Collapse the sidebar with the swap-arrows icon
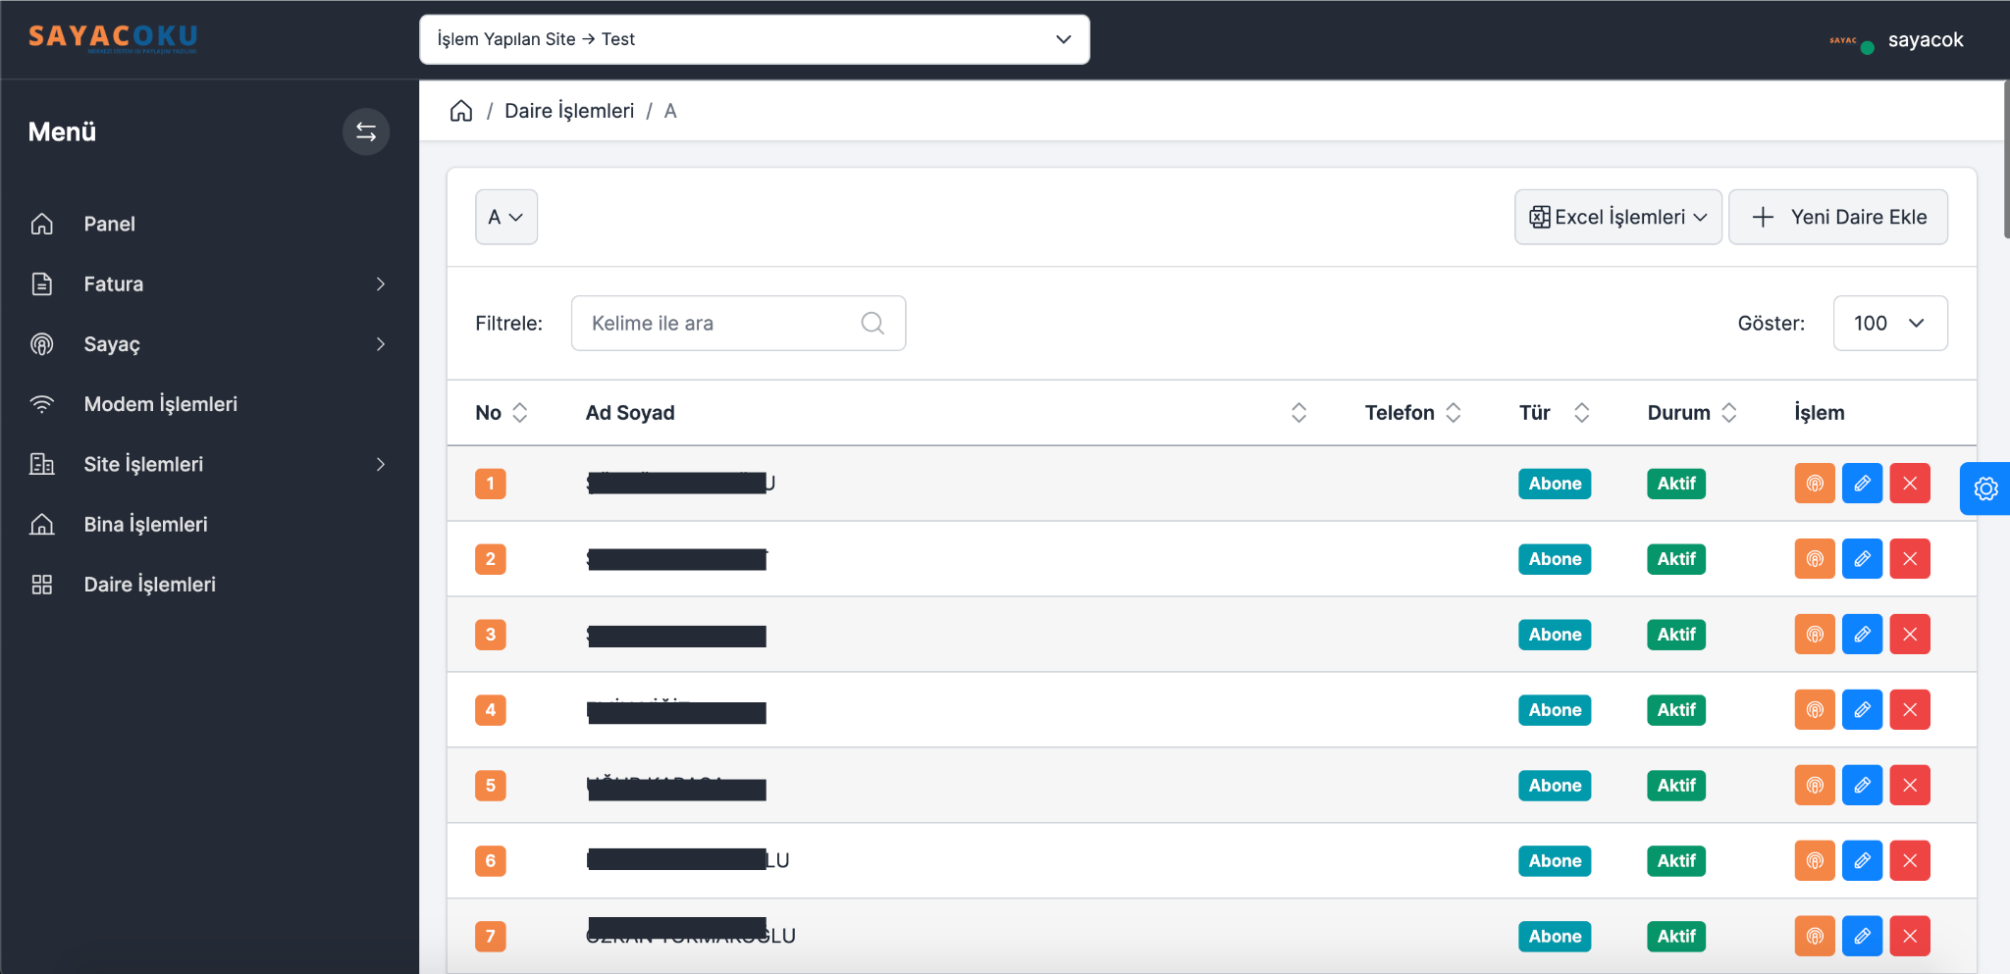Viewport: 2010px width, 974px height. tap(366, 131)
